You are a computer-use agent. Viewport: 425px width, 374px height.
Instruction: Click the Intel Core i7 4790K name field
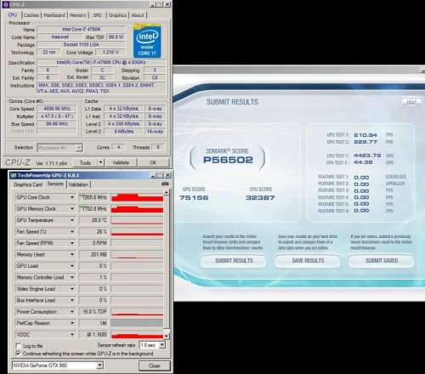click(x=82, y=29)
